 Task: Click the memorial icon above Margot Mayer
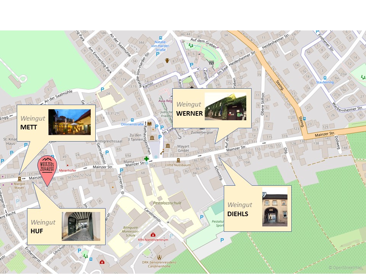tap(19, 179)
